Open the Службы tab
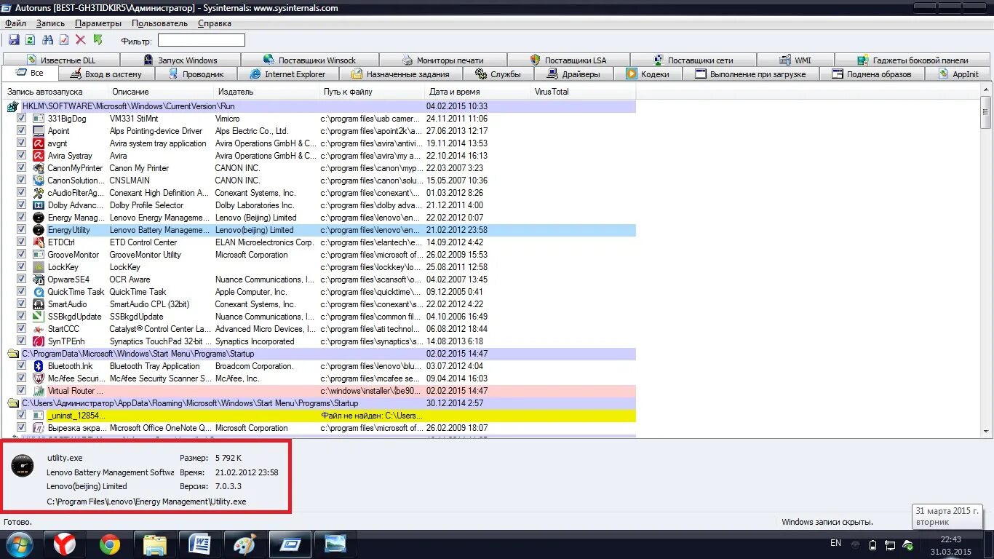 click(499, 74)
